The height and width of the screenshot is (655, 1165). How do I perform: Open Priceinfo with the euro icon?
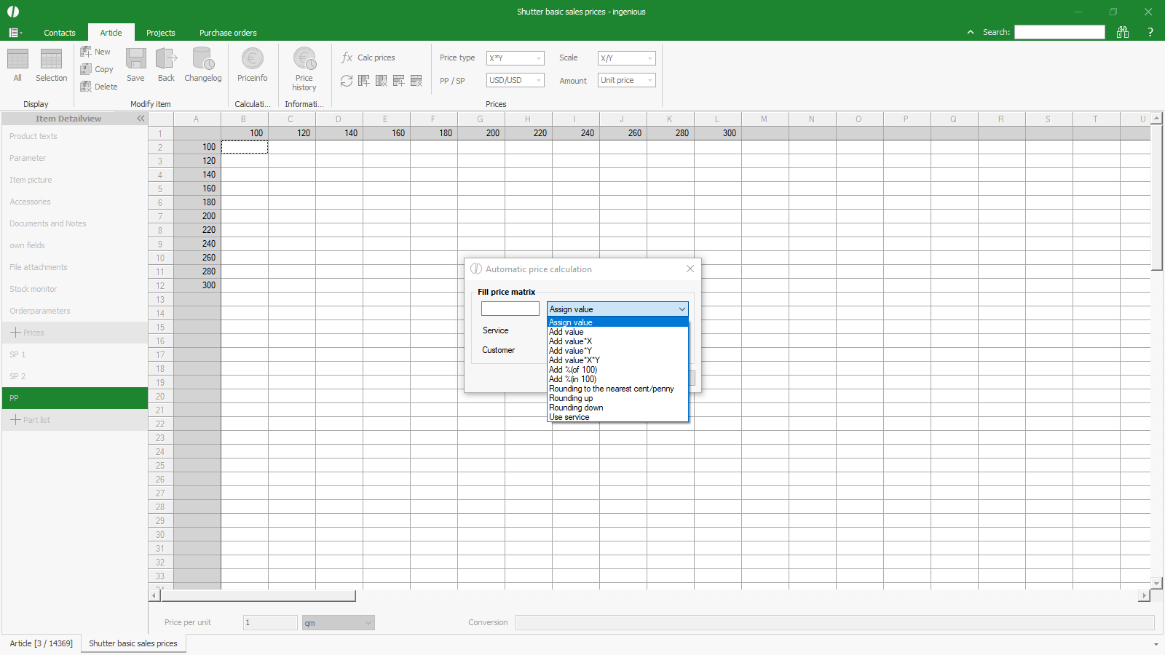pos(252,59)
